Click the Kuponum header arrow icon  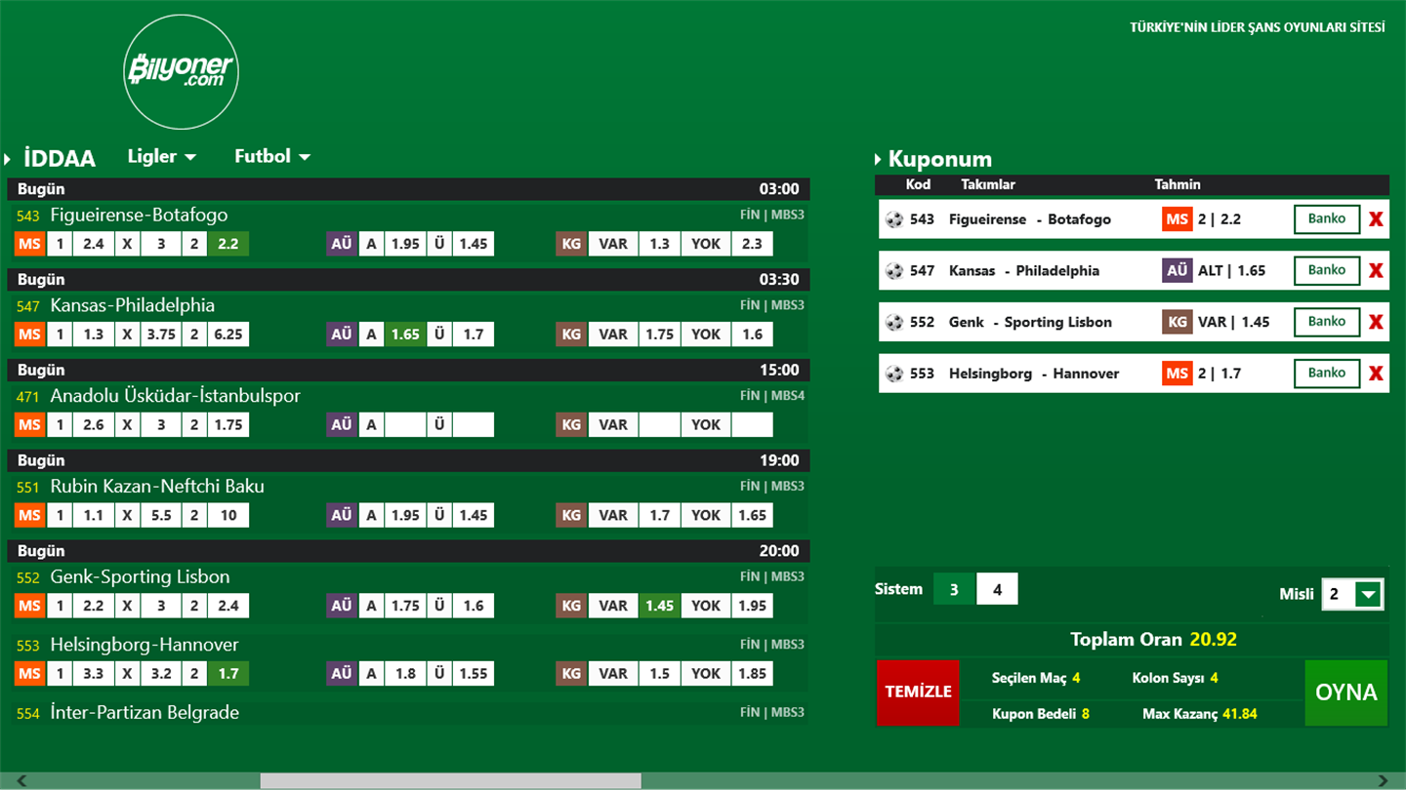[878, 160]
